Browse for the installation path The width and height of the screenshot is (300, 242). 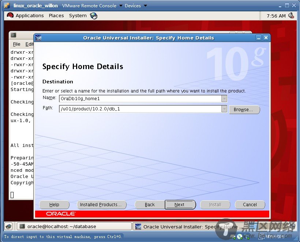pos(244,110)
